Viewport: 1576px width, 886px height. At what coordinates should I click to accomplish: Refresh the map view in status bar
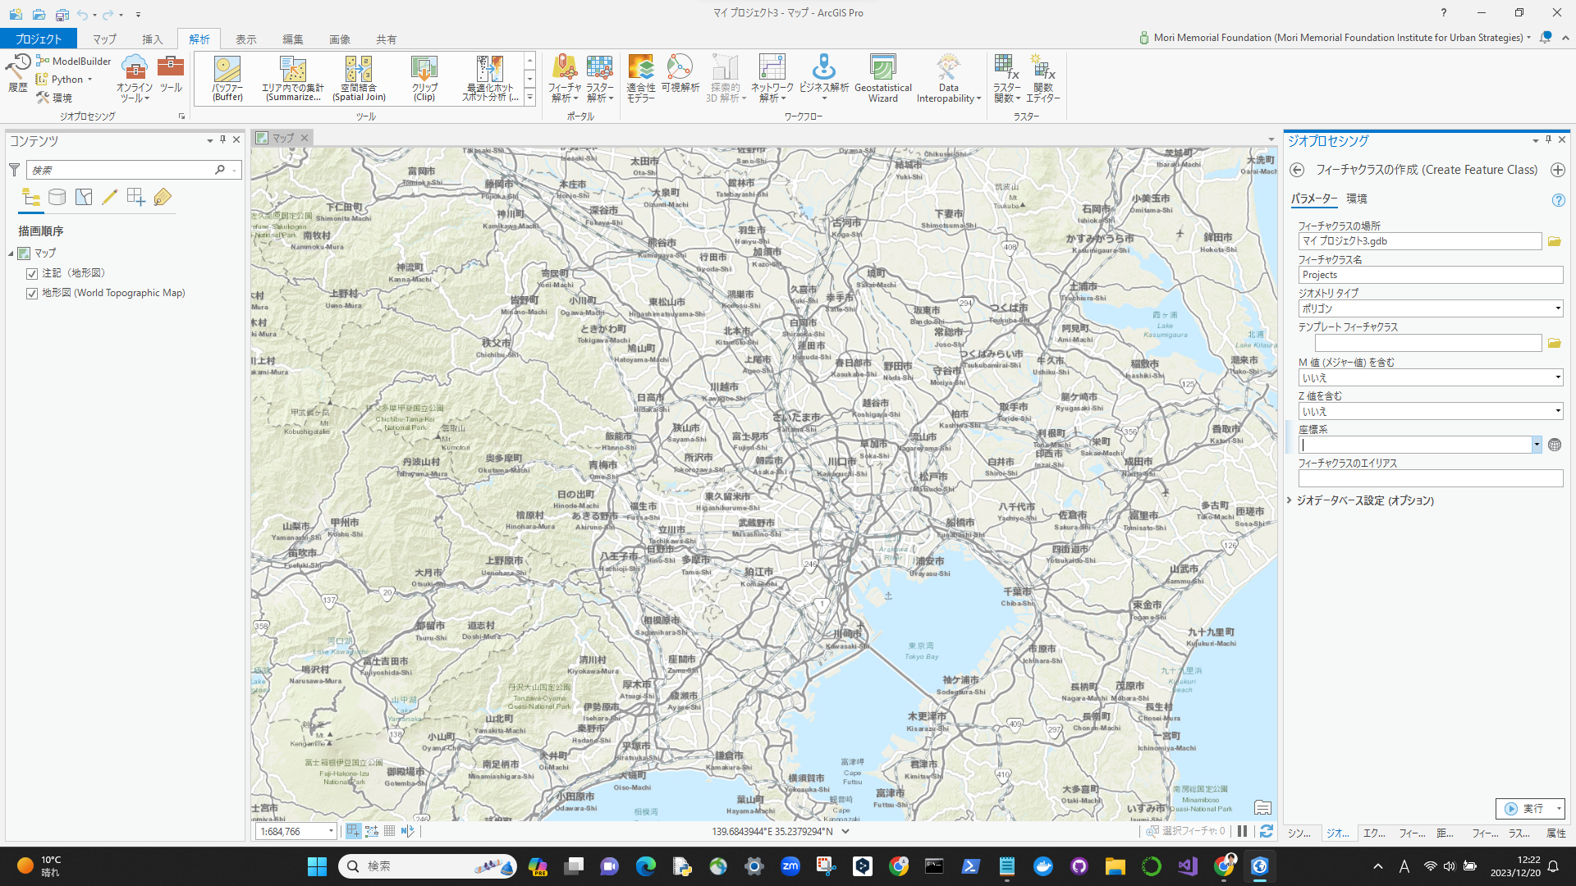click(1266, 831)
